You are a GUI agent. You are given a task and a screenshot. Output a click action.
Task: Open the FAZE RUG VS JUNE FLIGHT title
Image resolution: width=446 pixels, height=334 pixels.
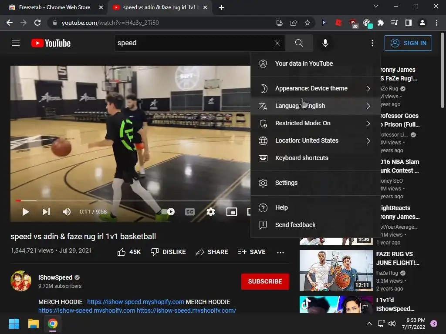397,258
